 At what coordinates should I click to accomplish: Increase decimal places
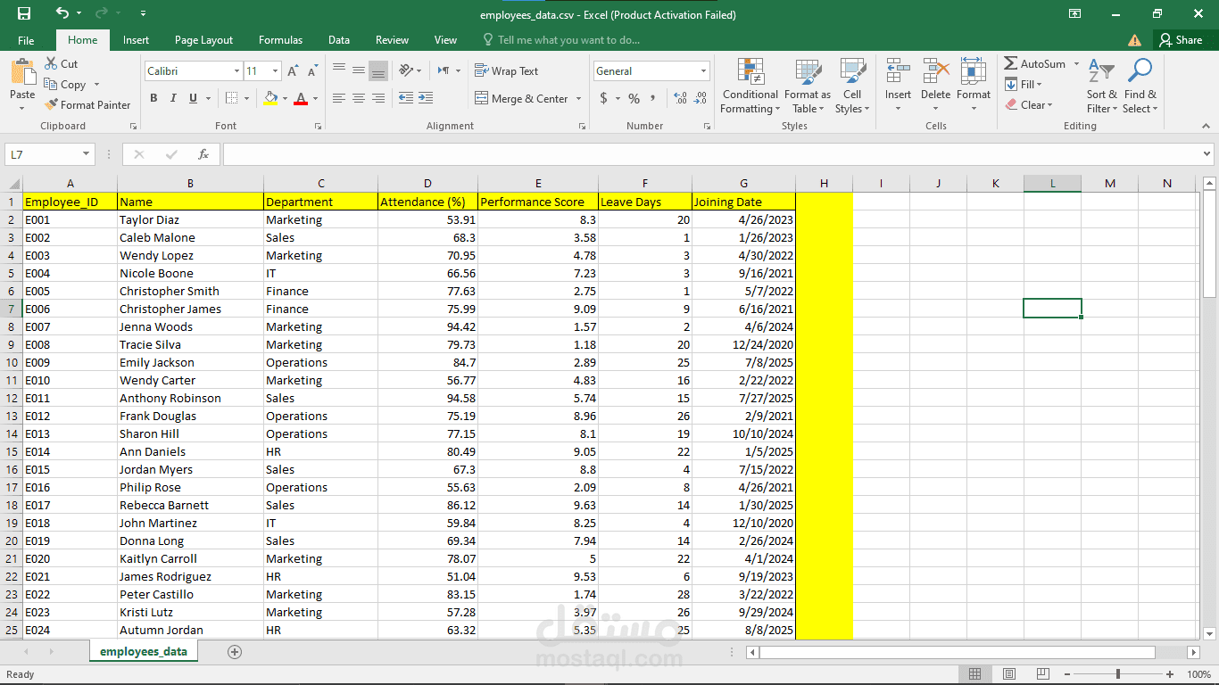coord(680,98)
